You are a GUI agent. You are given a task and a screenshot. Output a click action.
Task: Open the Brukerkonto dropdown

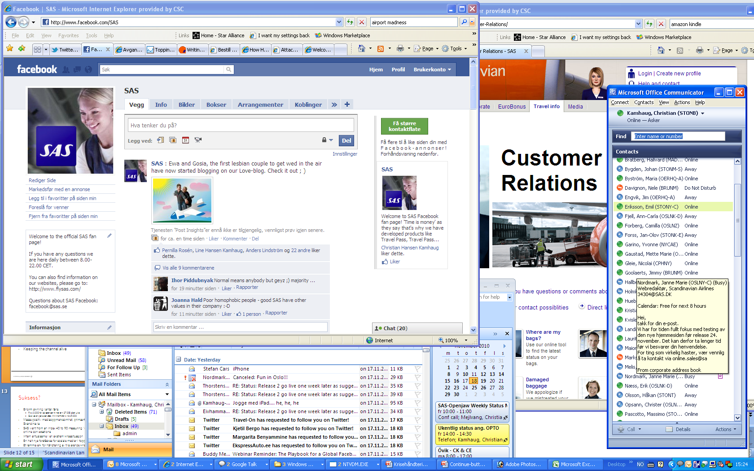pos(432,70)
